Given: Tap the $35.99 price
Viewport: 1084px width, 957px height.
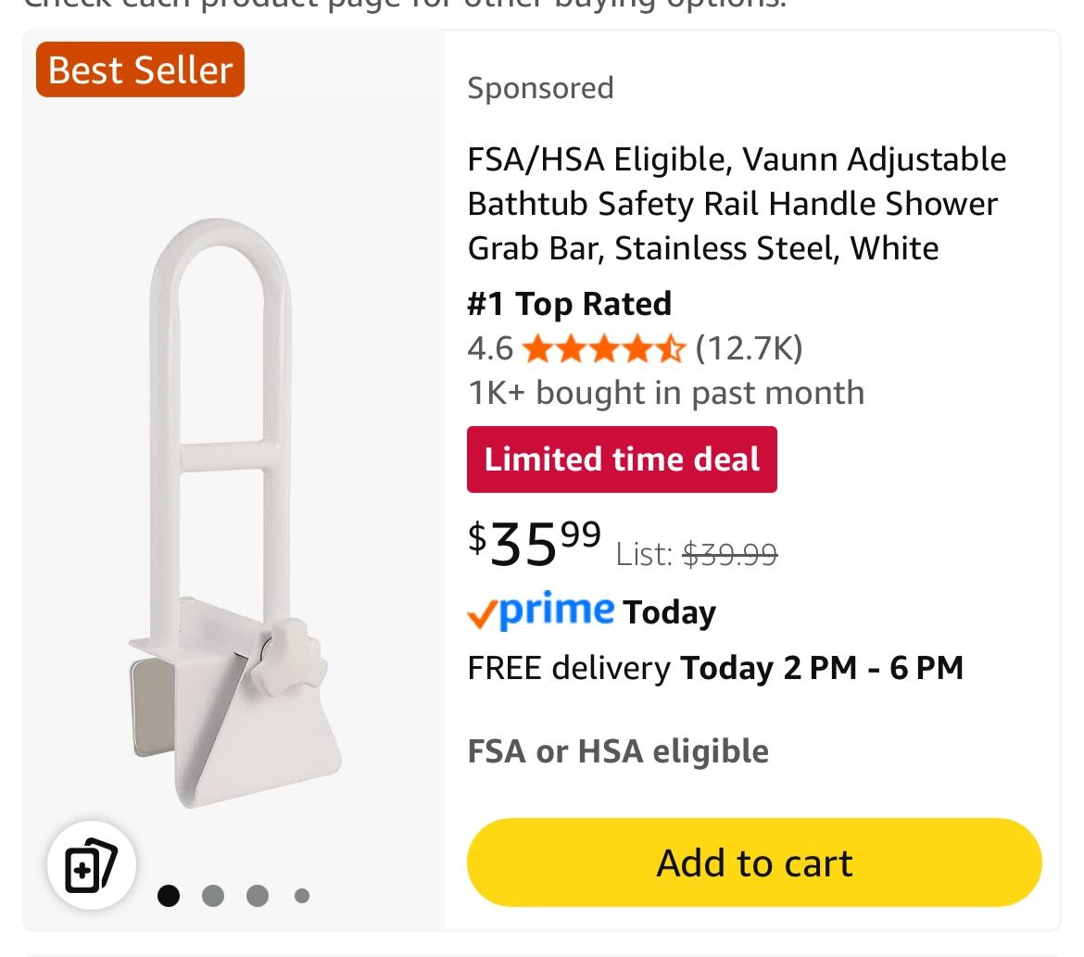Looking at the screenshot, I should tap(535, 543).
